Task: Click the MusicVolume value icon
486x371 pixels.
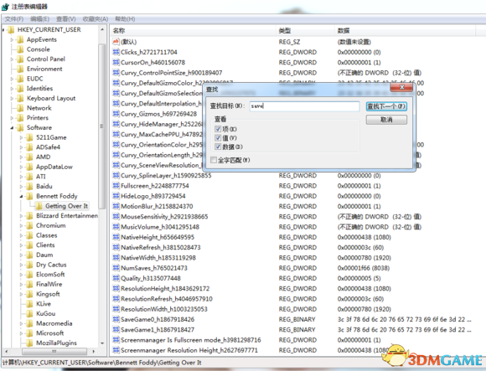Action: (116, 227)
